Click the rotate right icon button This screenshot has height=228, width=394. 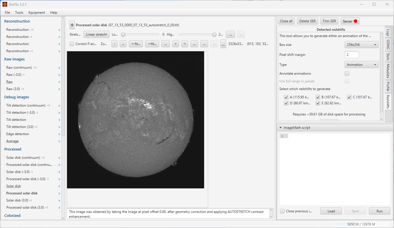[x=185, y=44]
